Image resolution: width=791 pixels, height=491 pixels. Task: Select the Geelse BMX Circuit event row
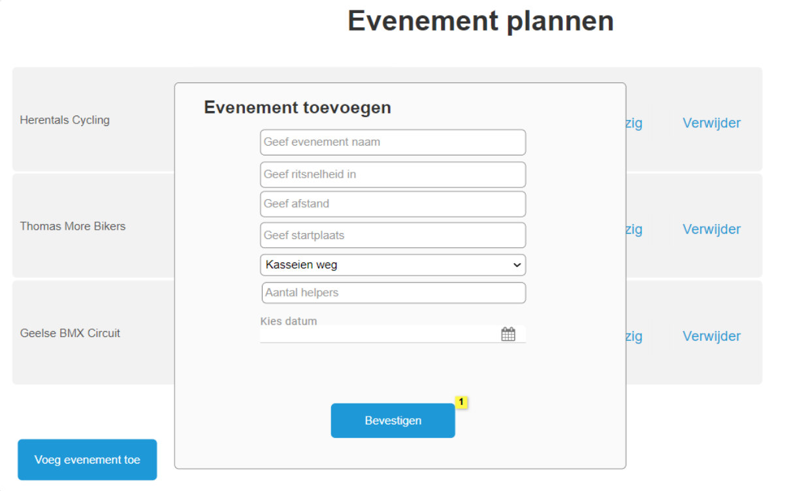[70, 333]
